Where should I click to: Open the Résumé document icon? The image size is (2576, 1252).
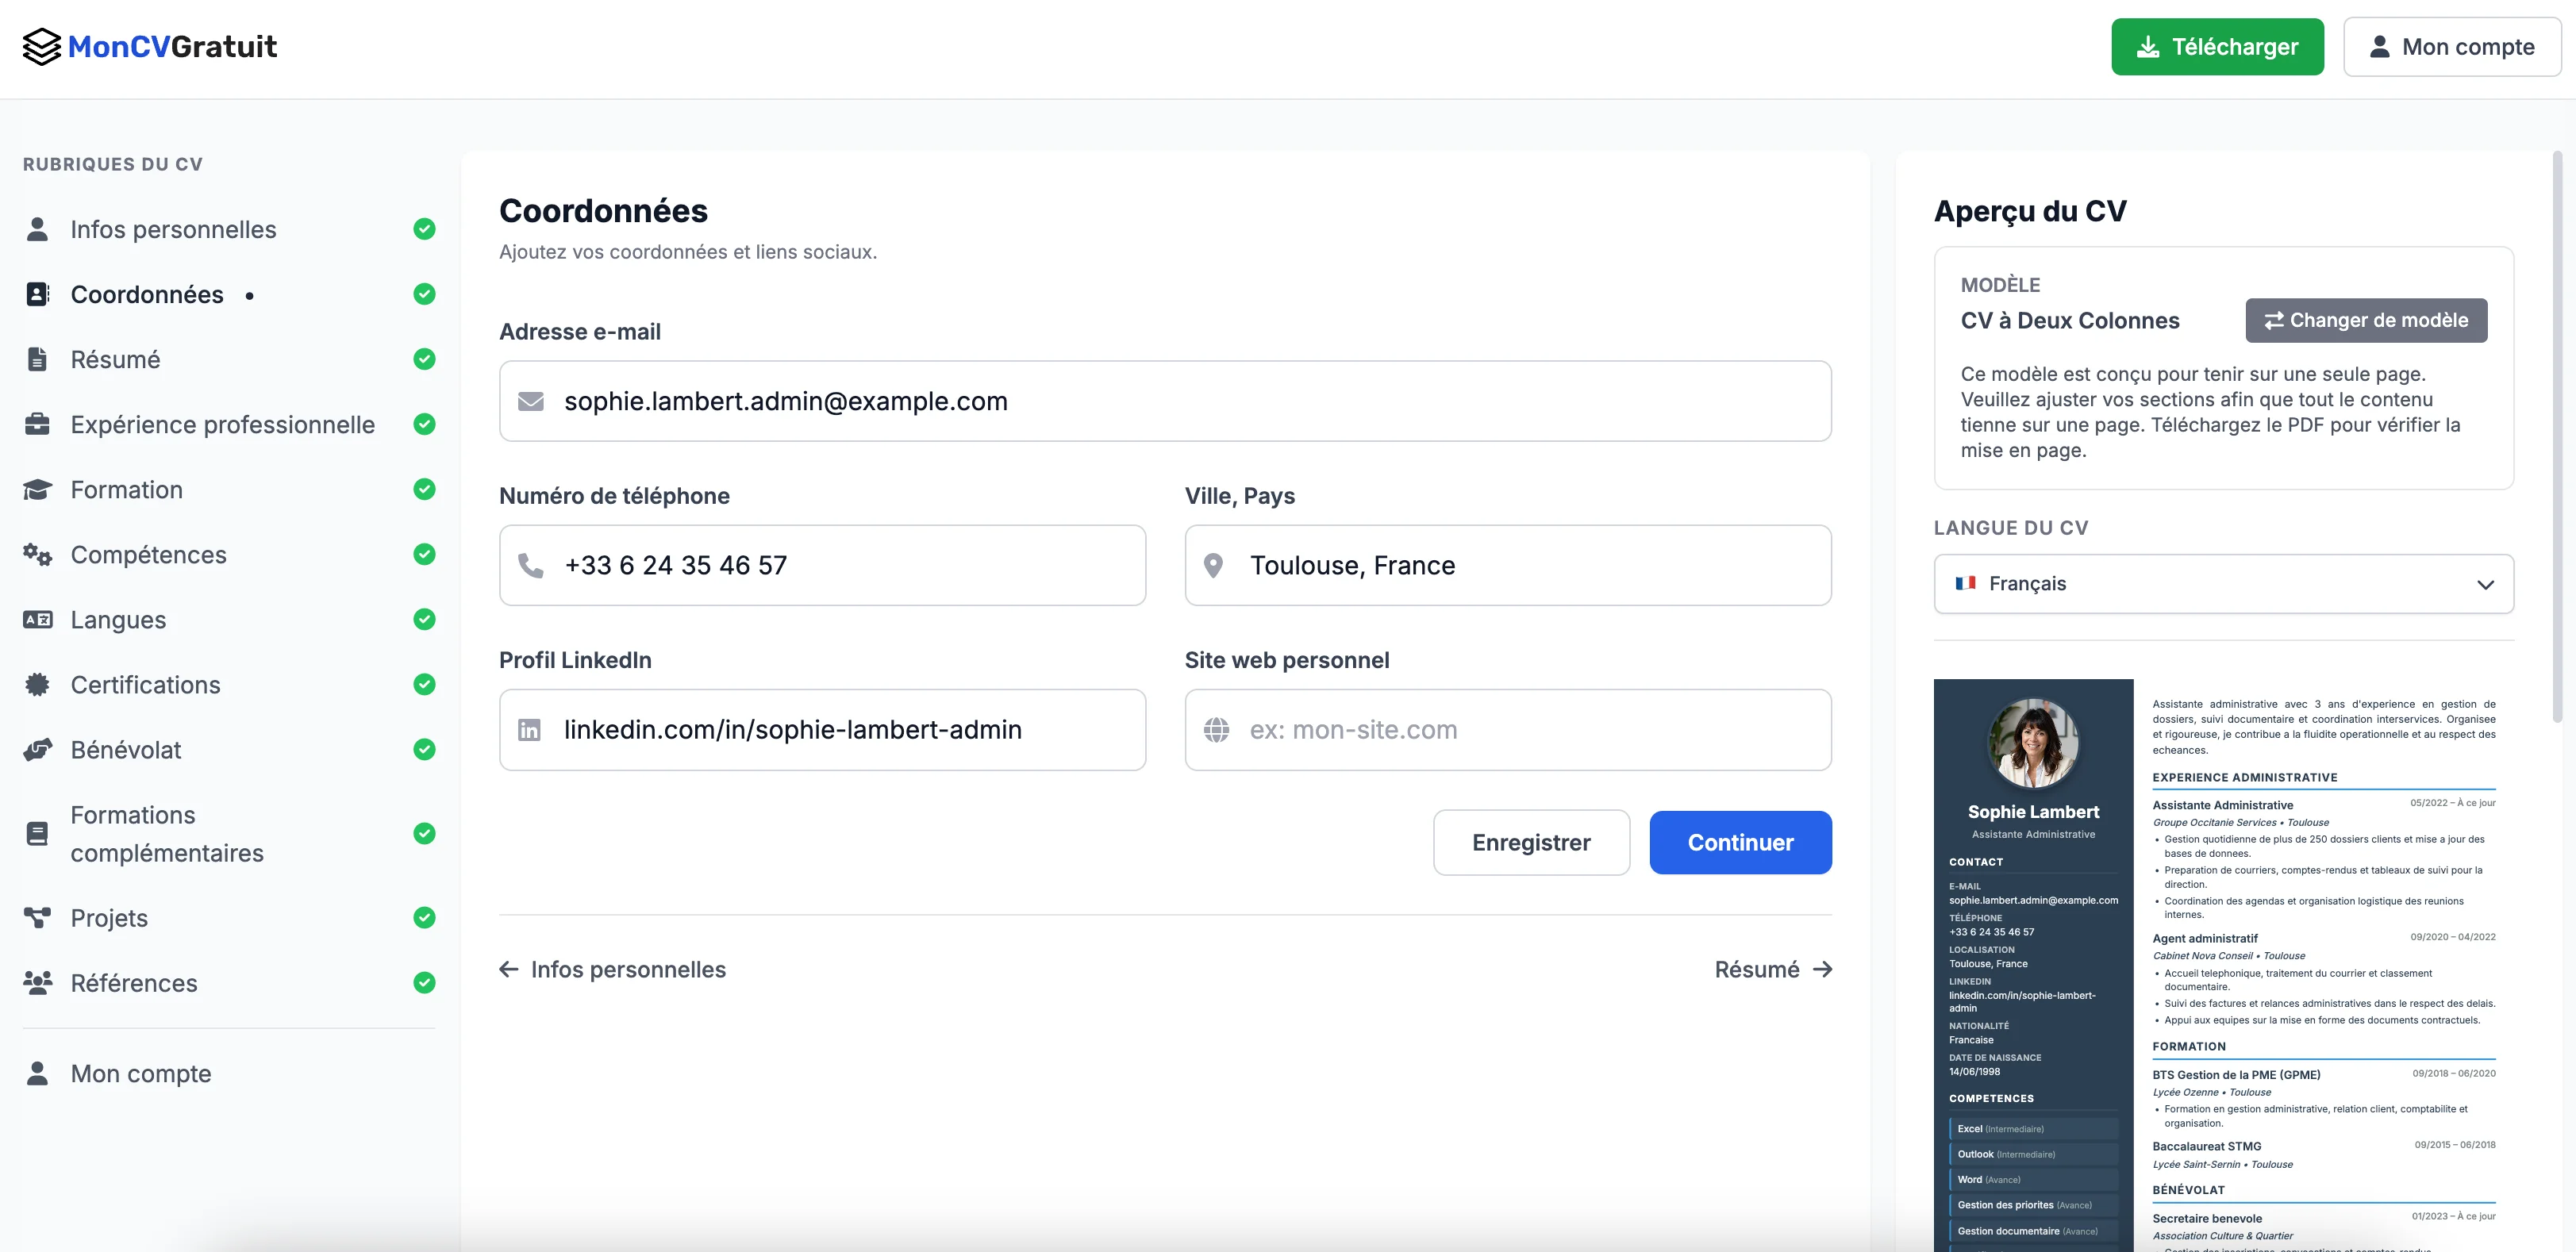38,359
